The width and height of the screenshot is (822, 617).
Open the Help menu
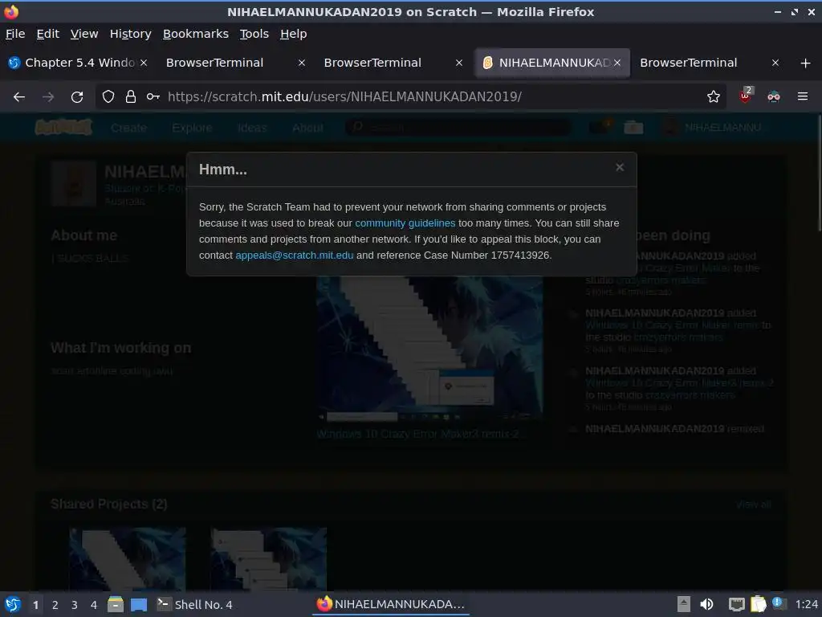pos(293,34)
